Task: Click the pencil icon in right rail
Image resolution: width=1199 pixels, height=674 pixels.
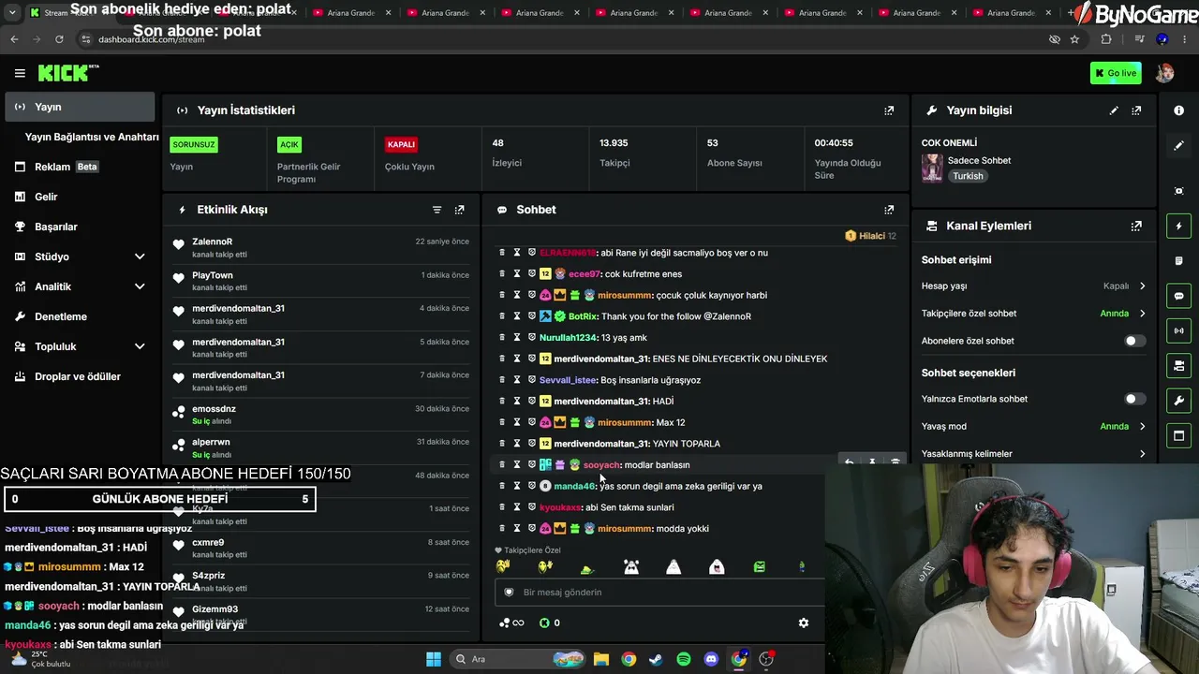Action: pyautogui.click(x=1178, y=145)
